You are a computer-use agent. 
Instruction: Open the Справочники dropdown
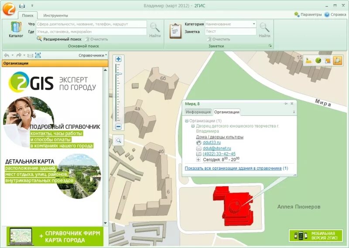tap(93, 55)
